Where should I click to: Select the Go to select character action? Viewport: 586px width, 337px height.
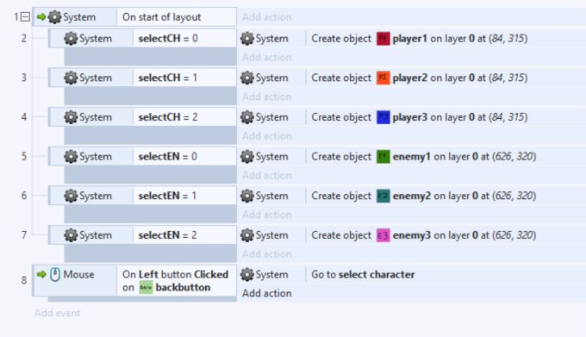[364, 275]
